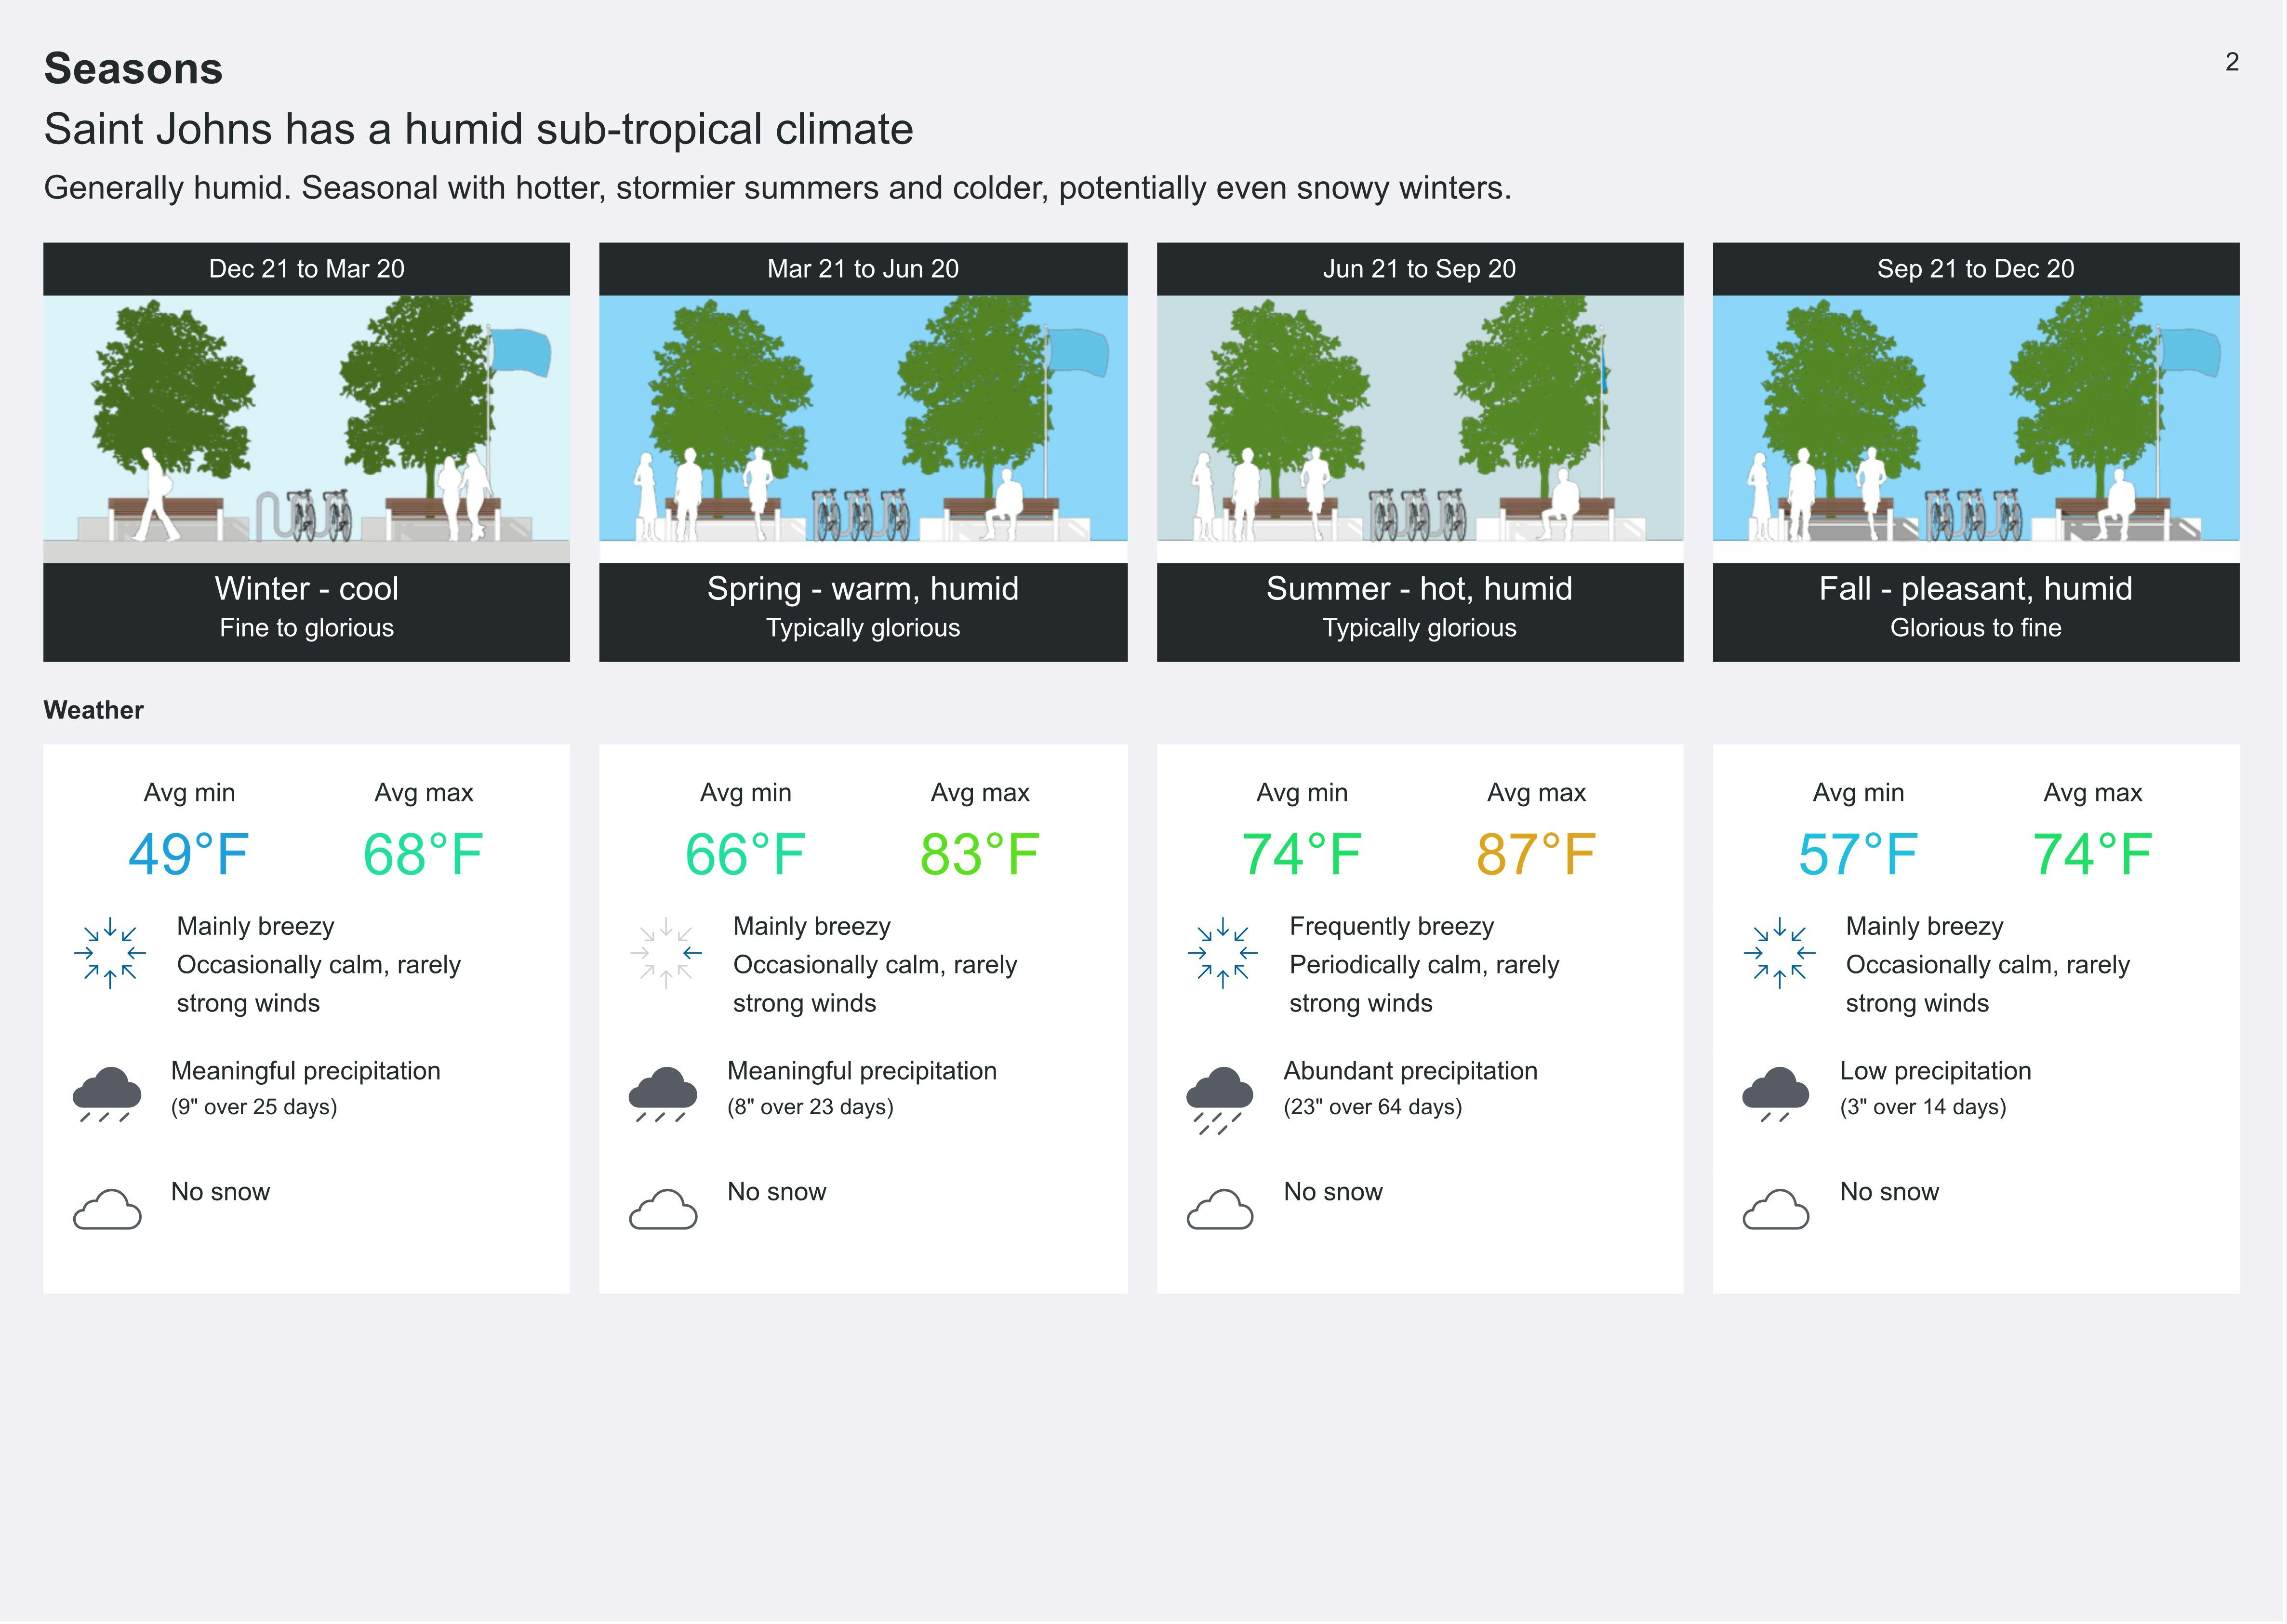Click the Winter rain cloud icon
2287x1624 pixels.
pyautogui.click(x=107, y=1093)
